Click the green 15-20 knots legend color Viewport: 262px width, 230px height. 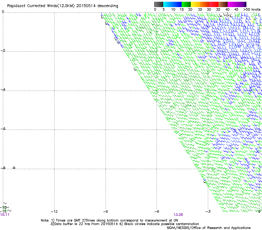point(186,4)
